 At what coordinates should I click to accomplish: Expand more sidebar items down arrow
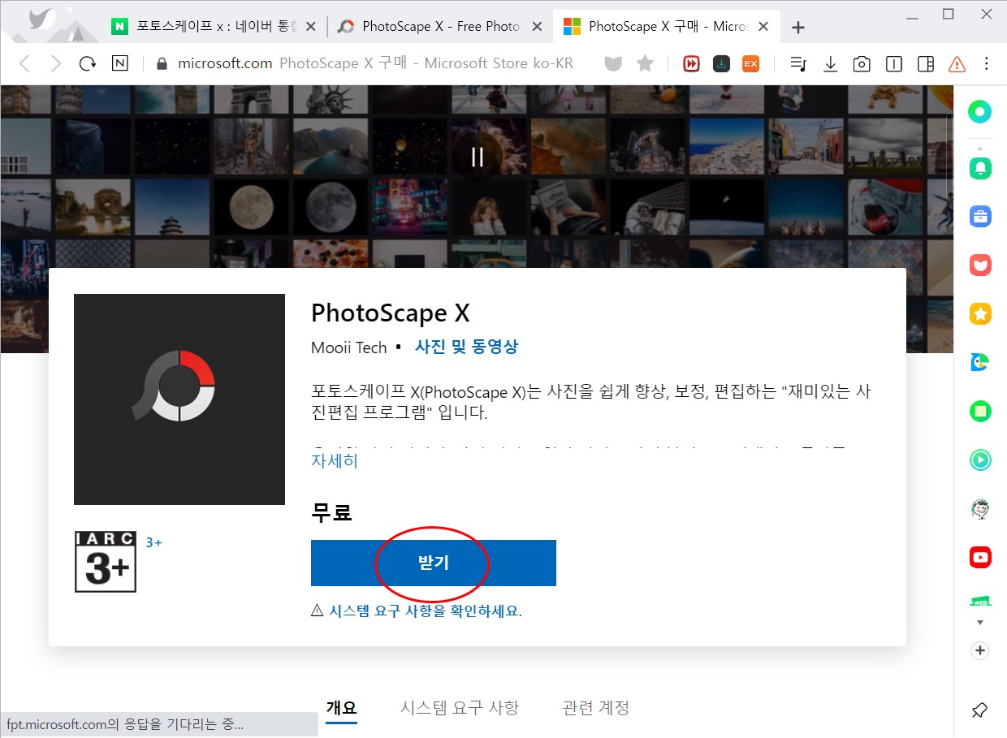tap(980, 623)
